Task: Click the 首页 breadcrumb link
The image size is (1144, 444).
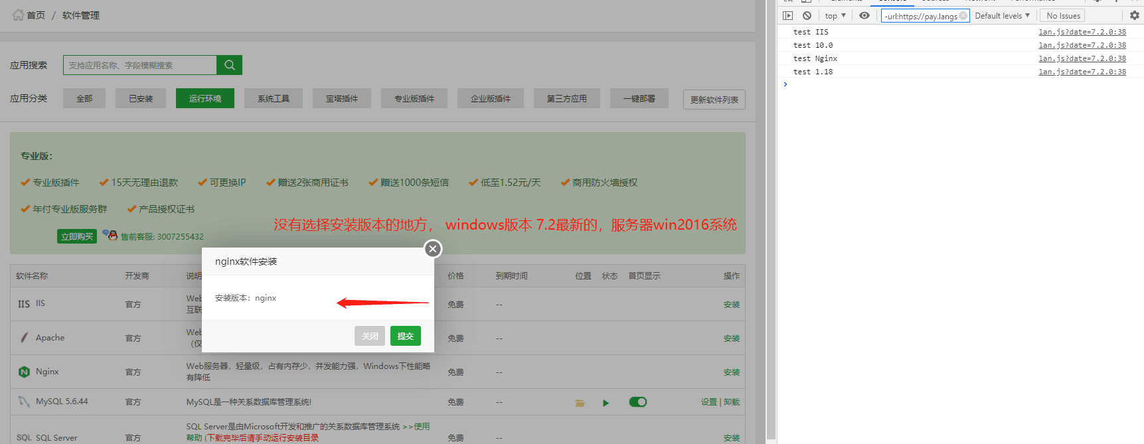Action: [x=36, y=15]
